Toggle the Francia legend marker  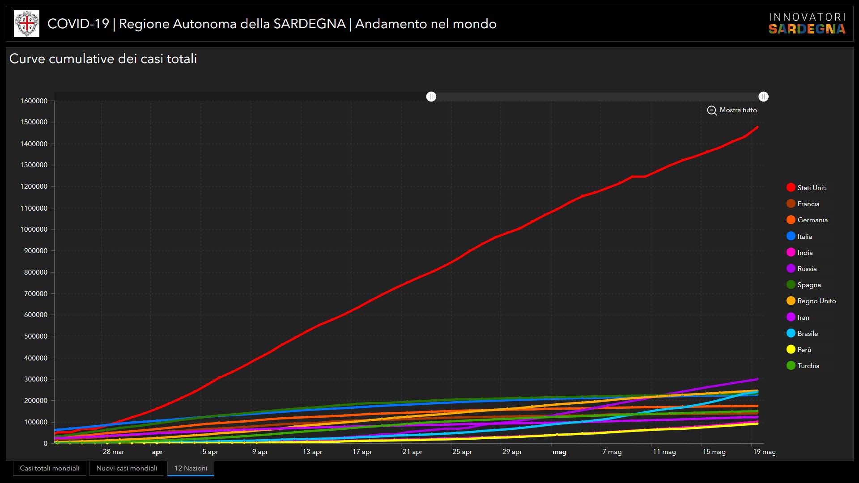(x=791, y=204)
